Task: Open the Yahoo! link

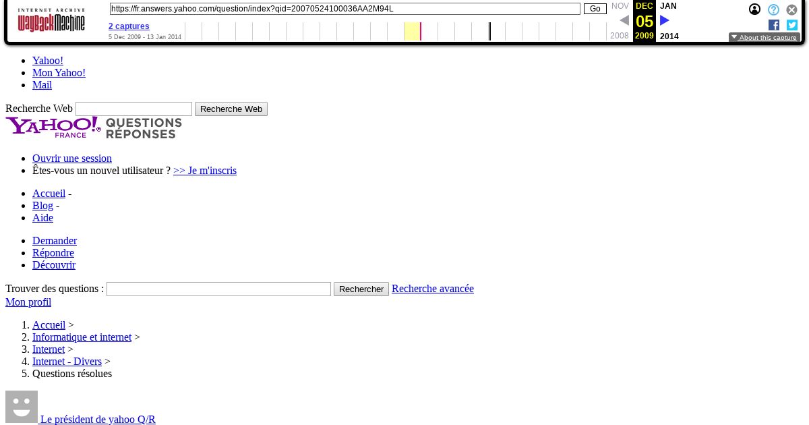Action: (x=48, y=61)
